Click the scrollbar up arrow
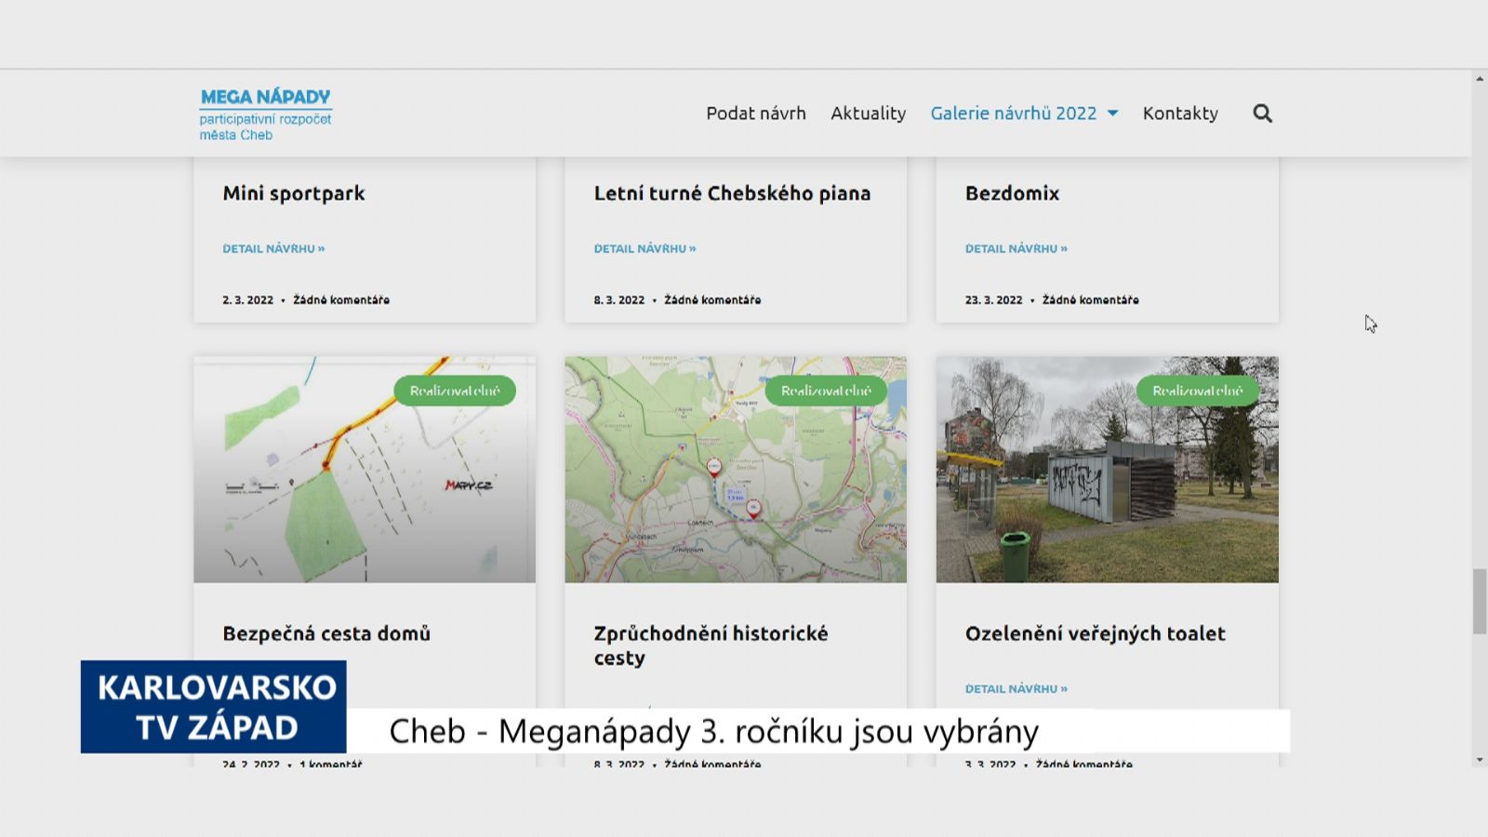This screenshot has height=837, width=1488. point(1480,79)
